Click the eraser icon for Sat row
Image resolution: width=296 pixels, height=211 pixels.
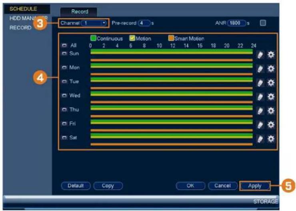tap(260, 139)
